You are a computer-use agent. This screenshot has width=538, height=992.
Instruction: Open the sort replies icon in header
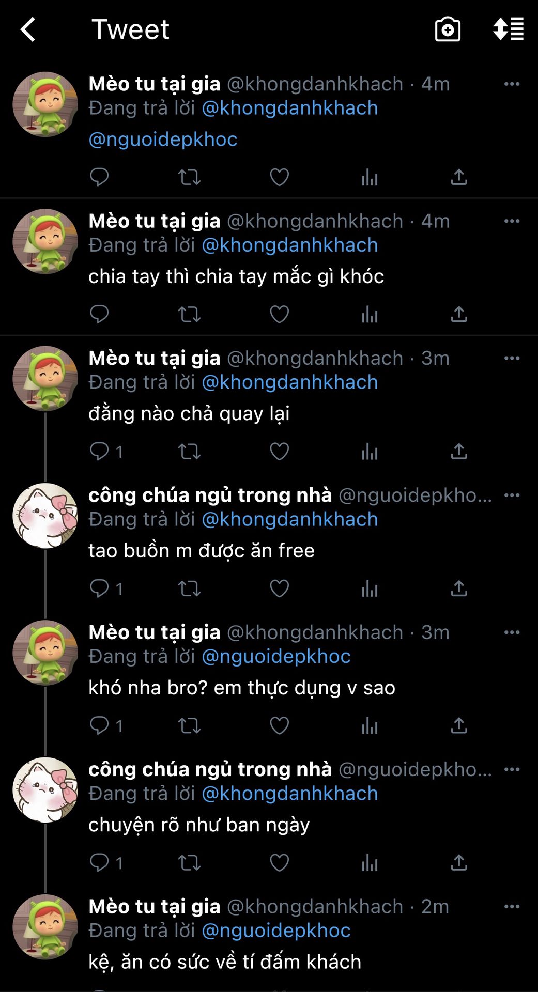coord(508,29)
